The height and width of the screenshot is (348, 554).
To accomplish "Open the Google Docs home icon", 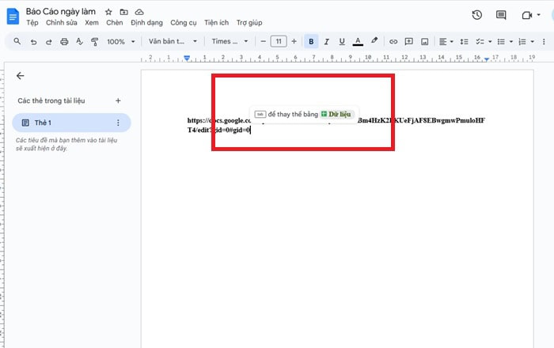I will pos(13,17).
